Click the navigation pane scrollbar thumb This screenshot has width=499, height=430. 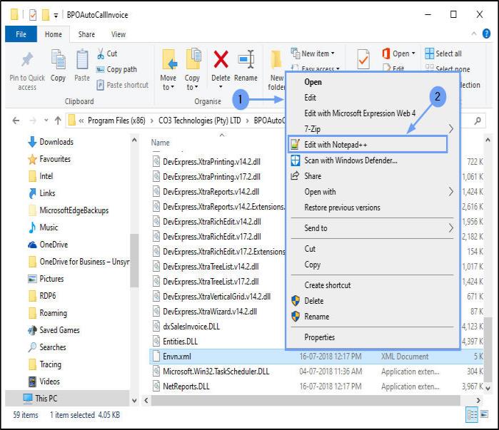(134, 260)
